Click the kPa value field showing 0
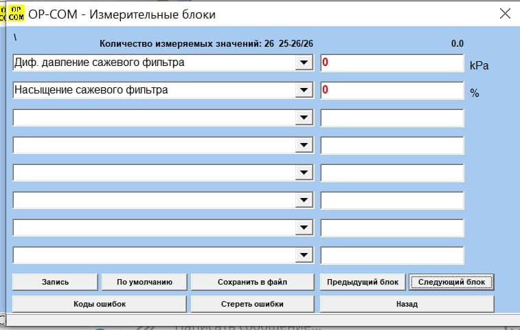This screenshot has height=330, width=520. click(x=392, y=63)
